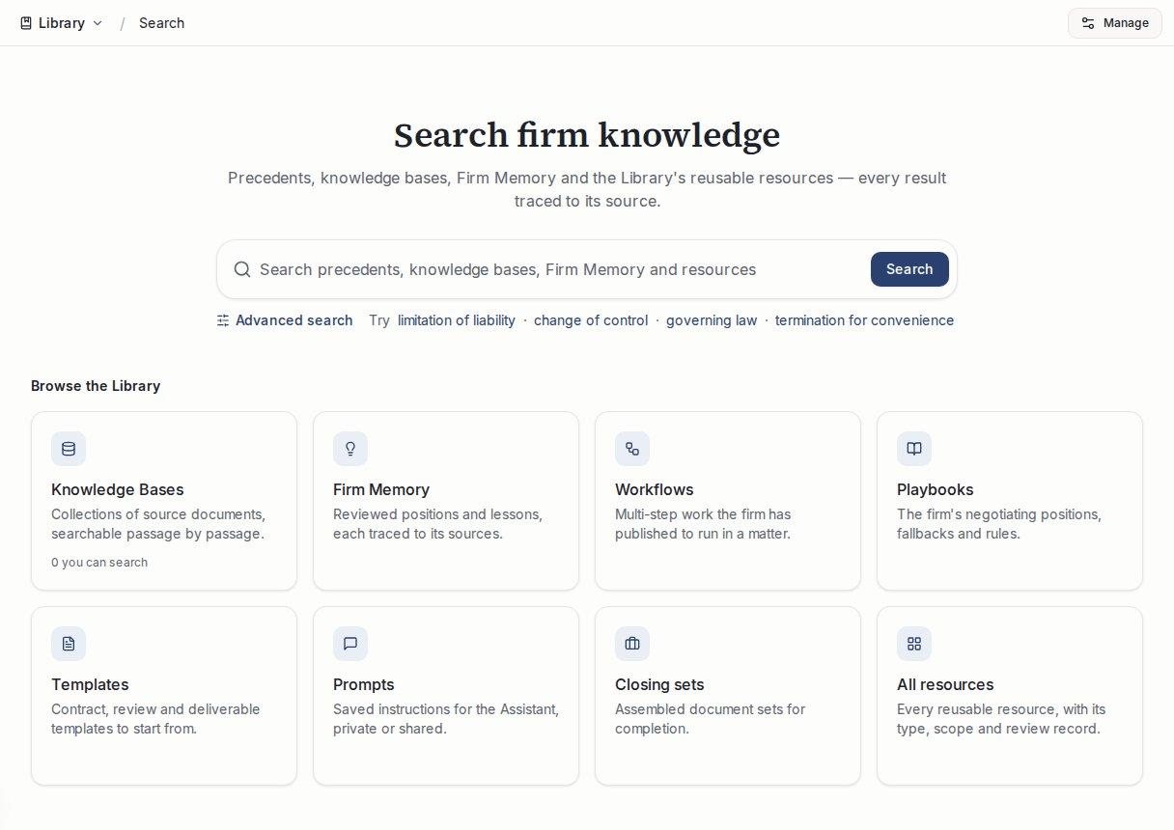Image resolution: width=1174 pixels, height=830 pixels.
Task: Try the 'limitation of liability' suggestion
Action: [456, 320]
